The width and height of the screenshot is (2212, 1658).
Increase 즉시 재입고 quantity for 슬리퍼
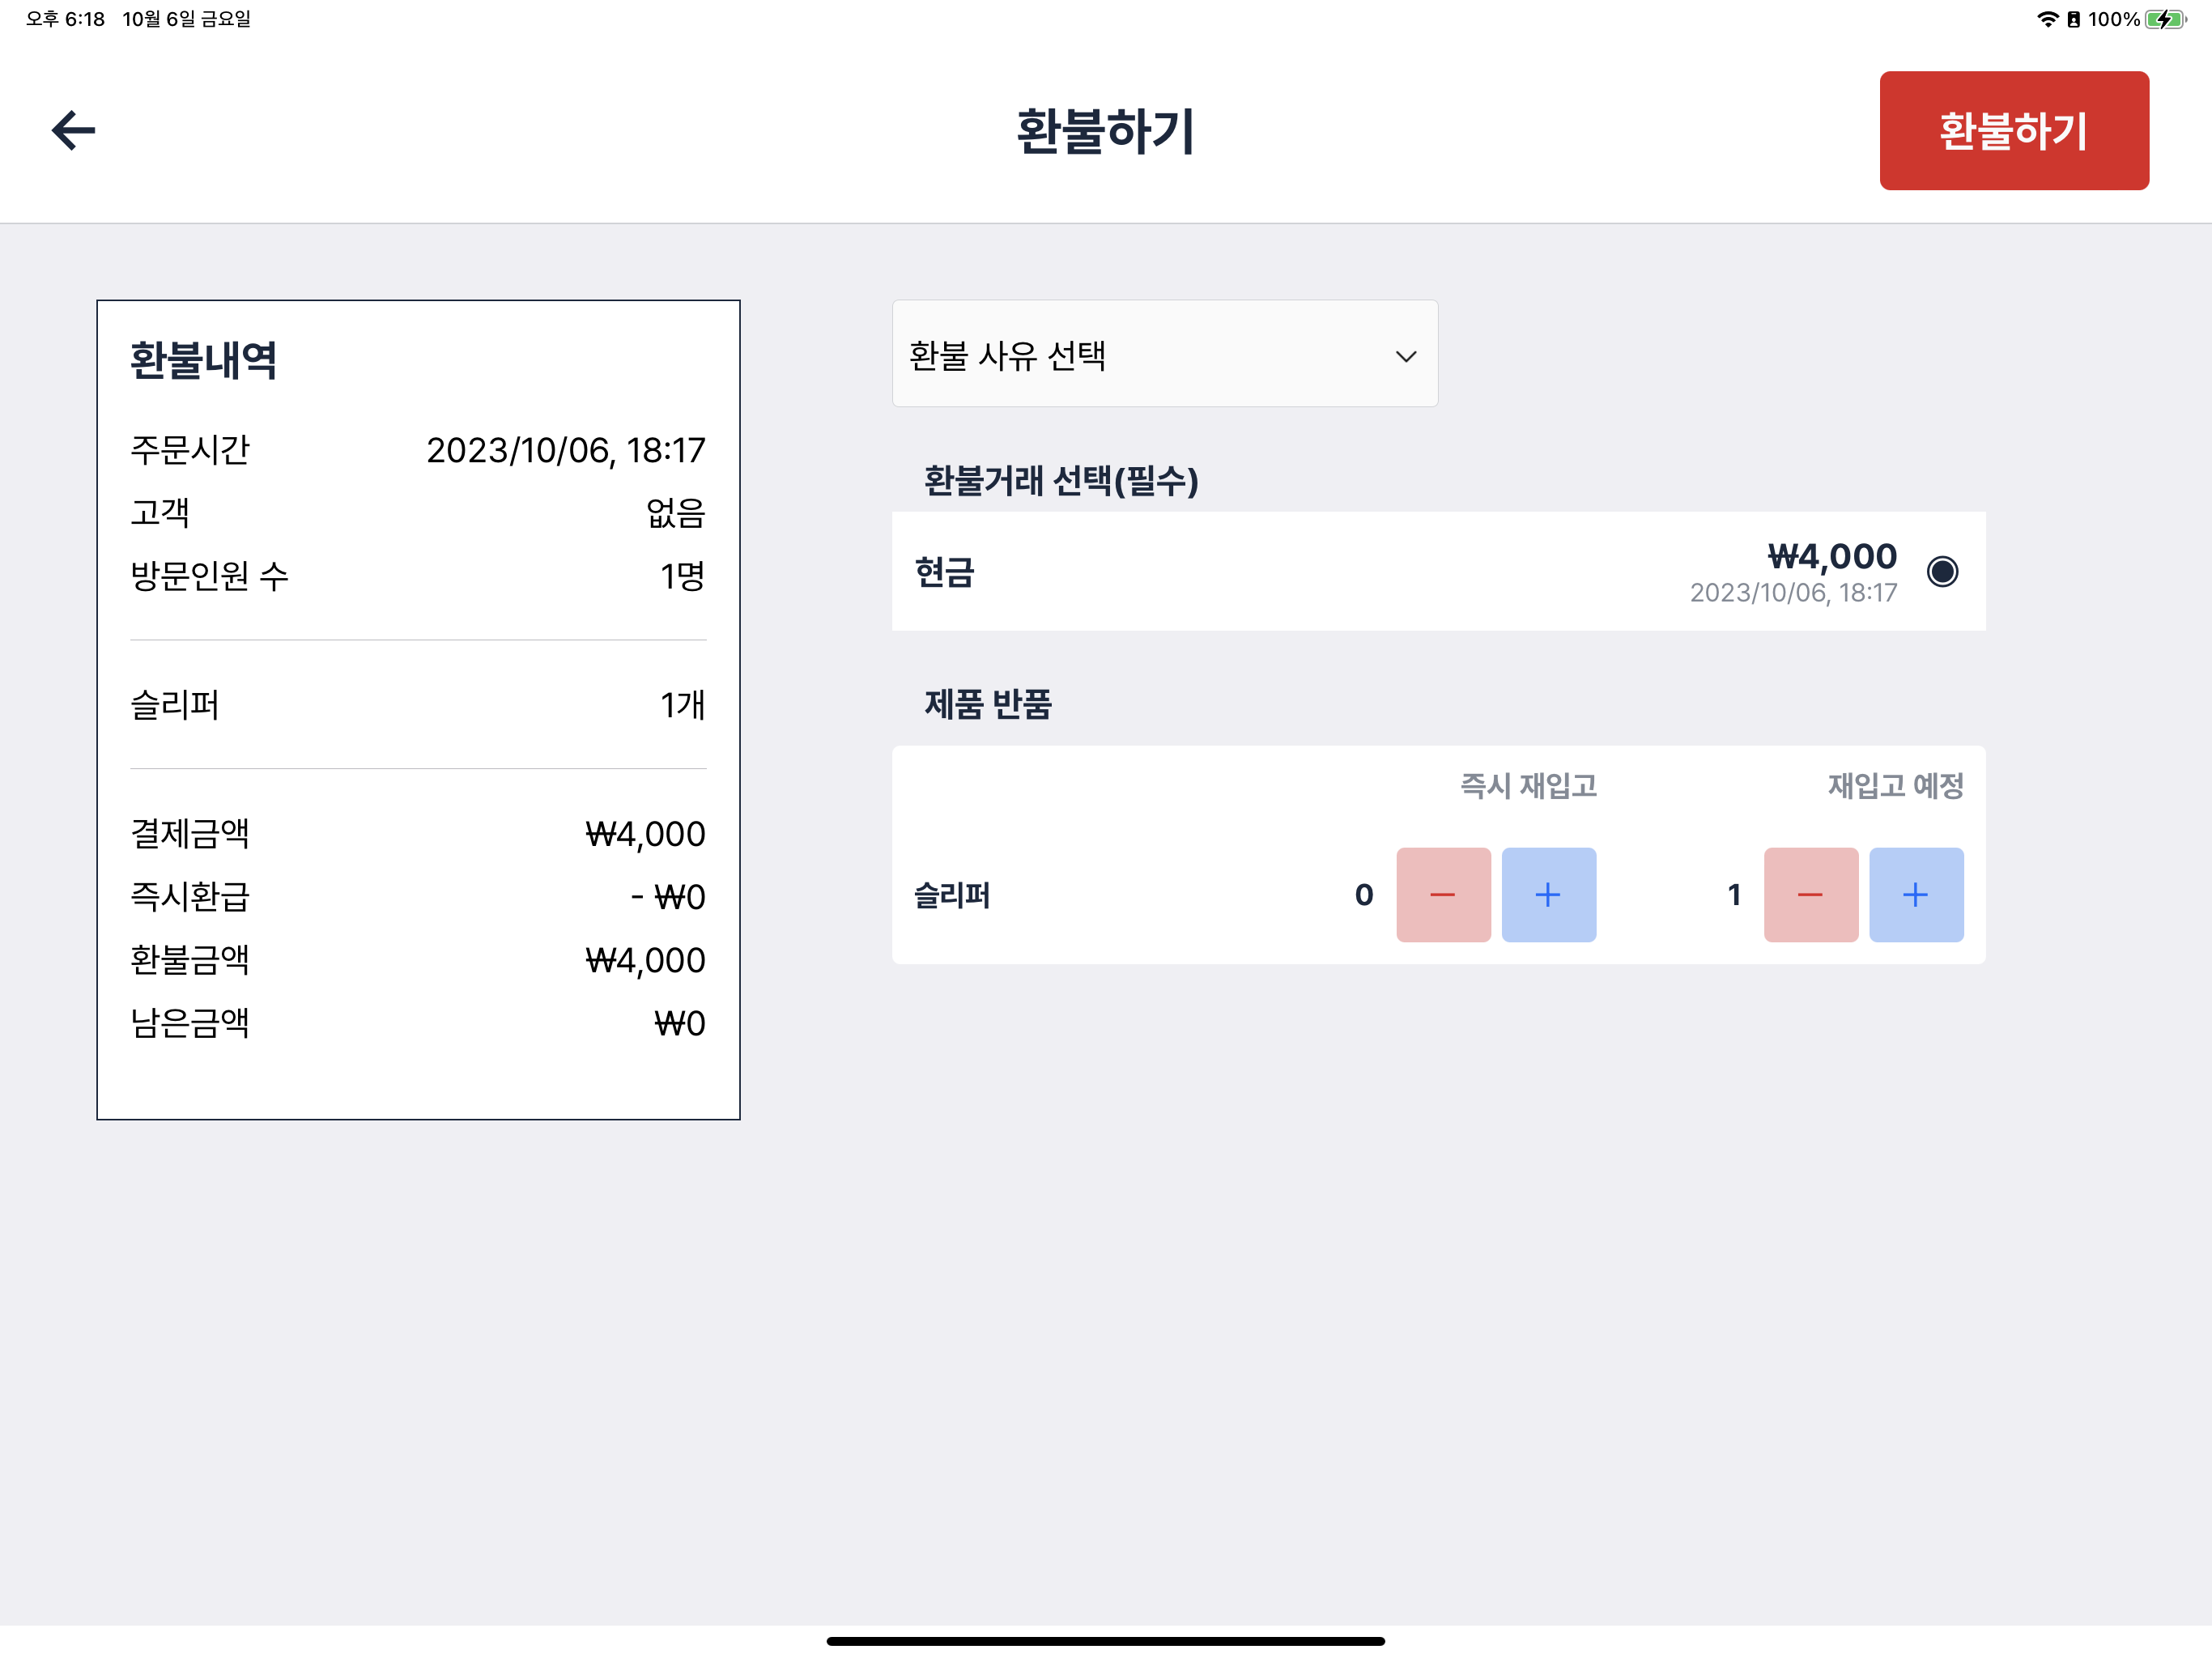point(1548,894)
